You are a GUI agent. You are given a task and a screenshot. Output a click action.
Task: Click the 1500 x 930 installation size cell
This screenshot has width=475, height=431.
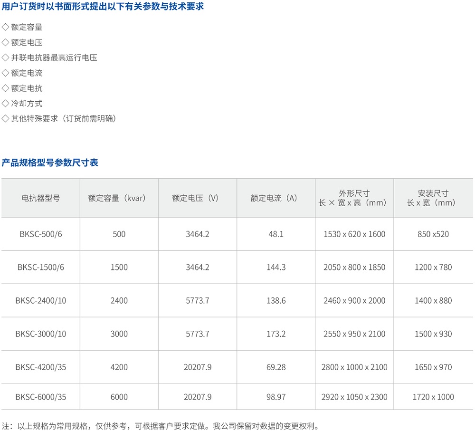pyautogui.click(x=433, y=334)
